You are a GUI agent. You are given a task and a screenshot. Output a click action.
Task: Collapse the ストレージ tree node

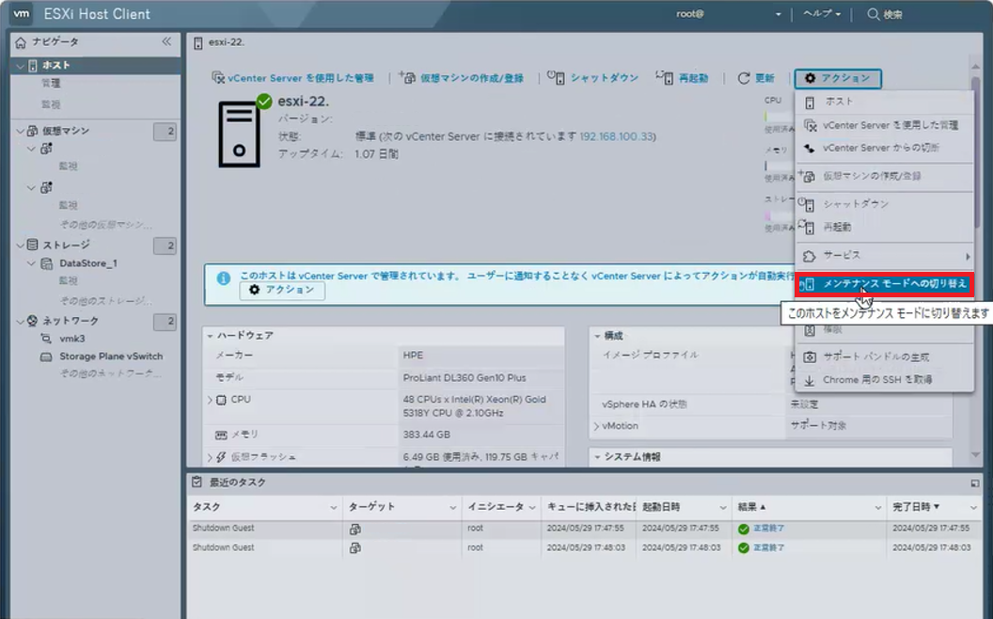[20, 246]
